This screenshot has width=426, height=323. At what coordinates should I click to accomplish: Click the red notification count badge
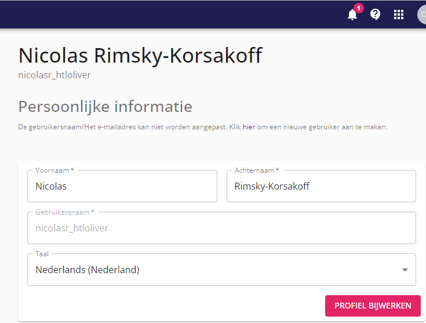(x=359, y=8)
